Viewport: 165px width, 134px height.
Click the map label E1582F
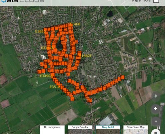86,56
